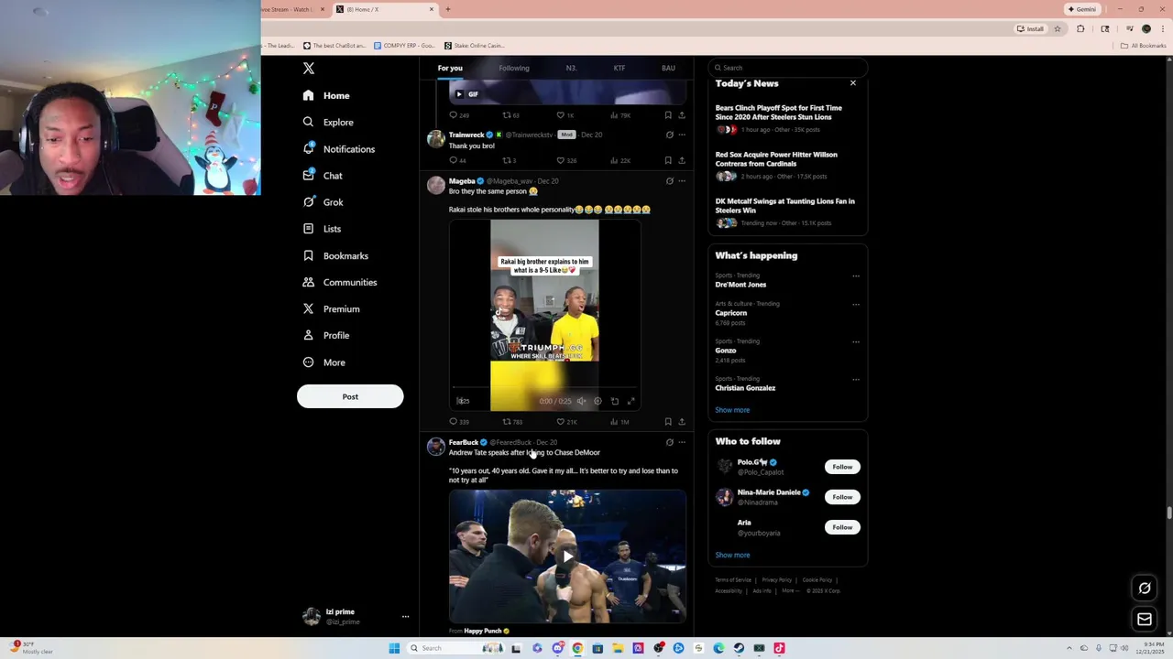Bookmark the GIF post with 79K views
Image resolution: width=1173 pixels, height=659 pixels.
pyautogui.click(x=668, y=115)
